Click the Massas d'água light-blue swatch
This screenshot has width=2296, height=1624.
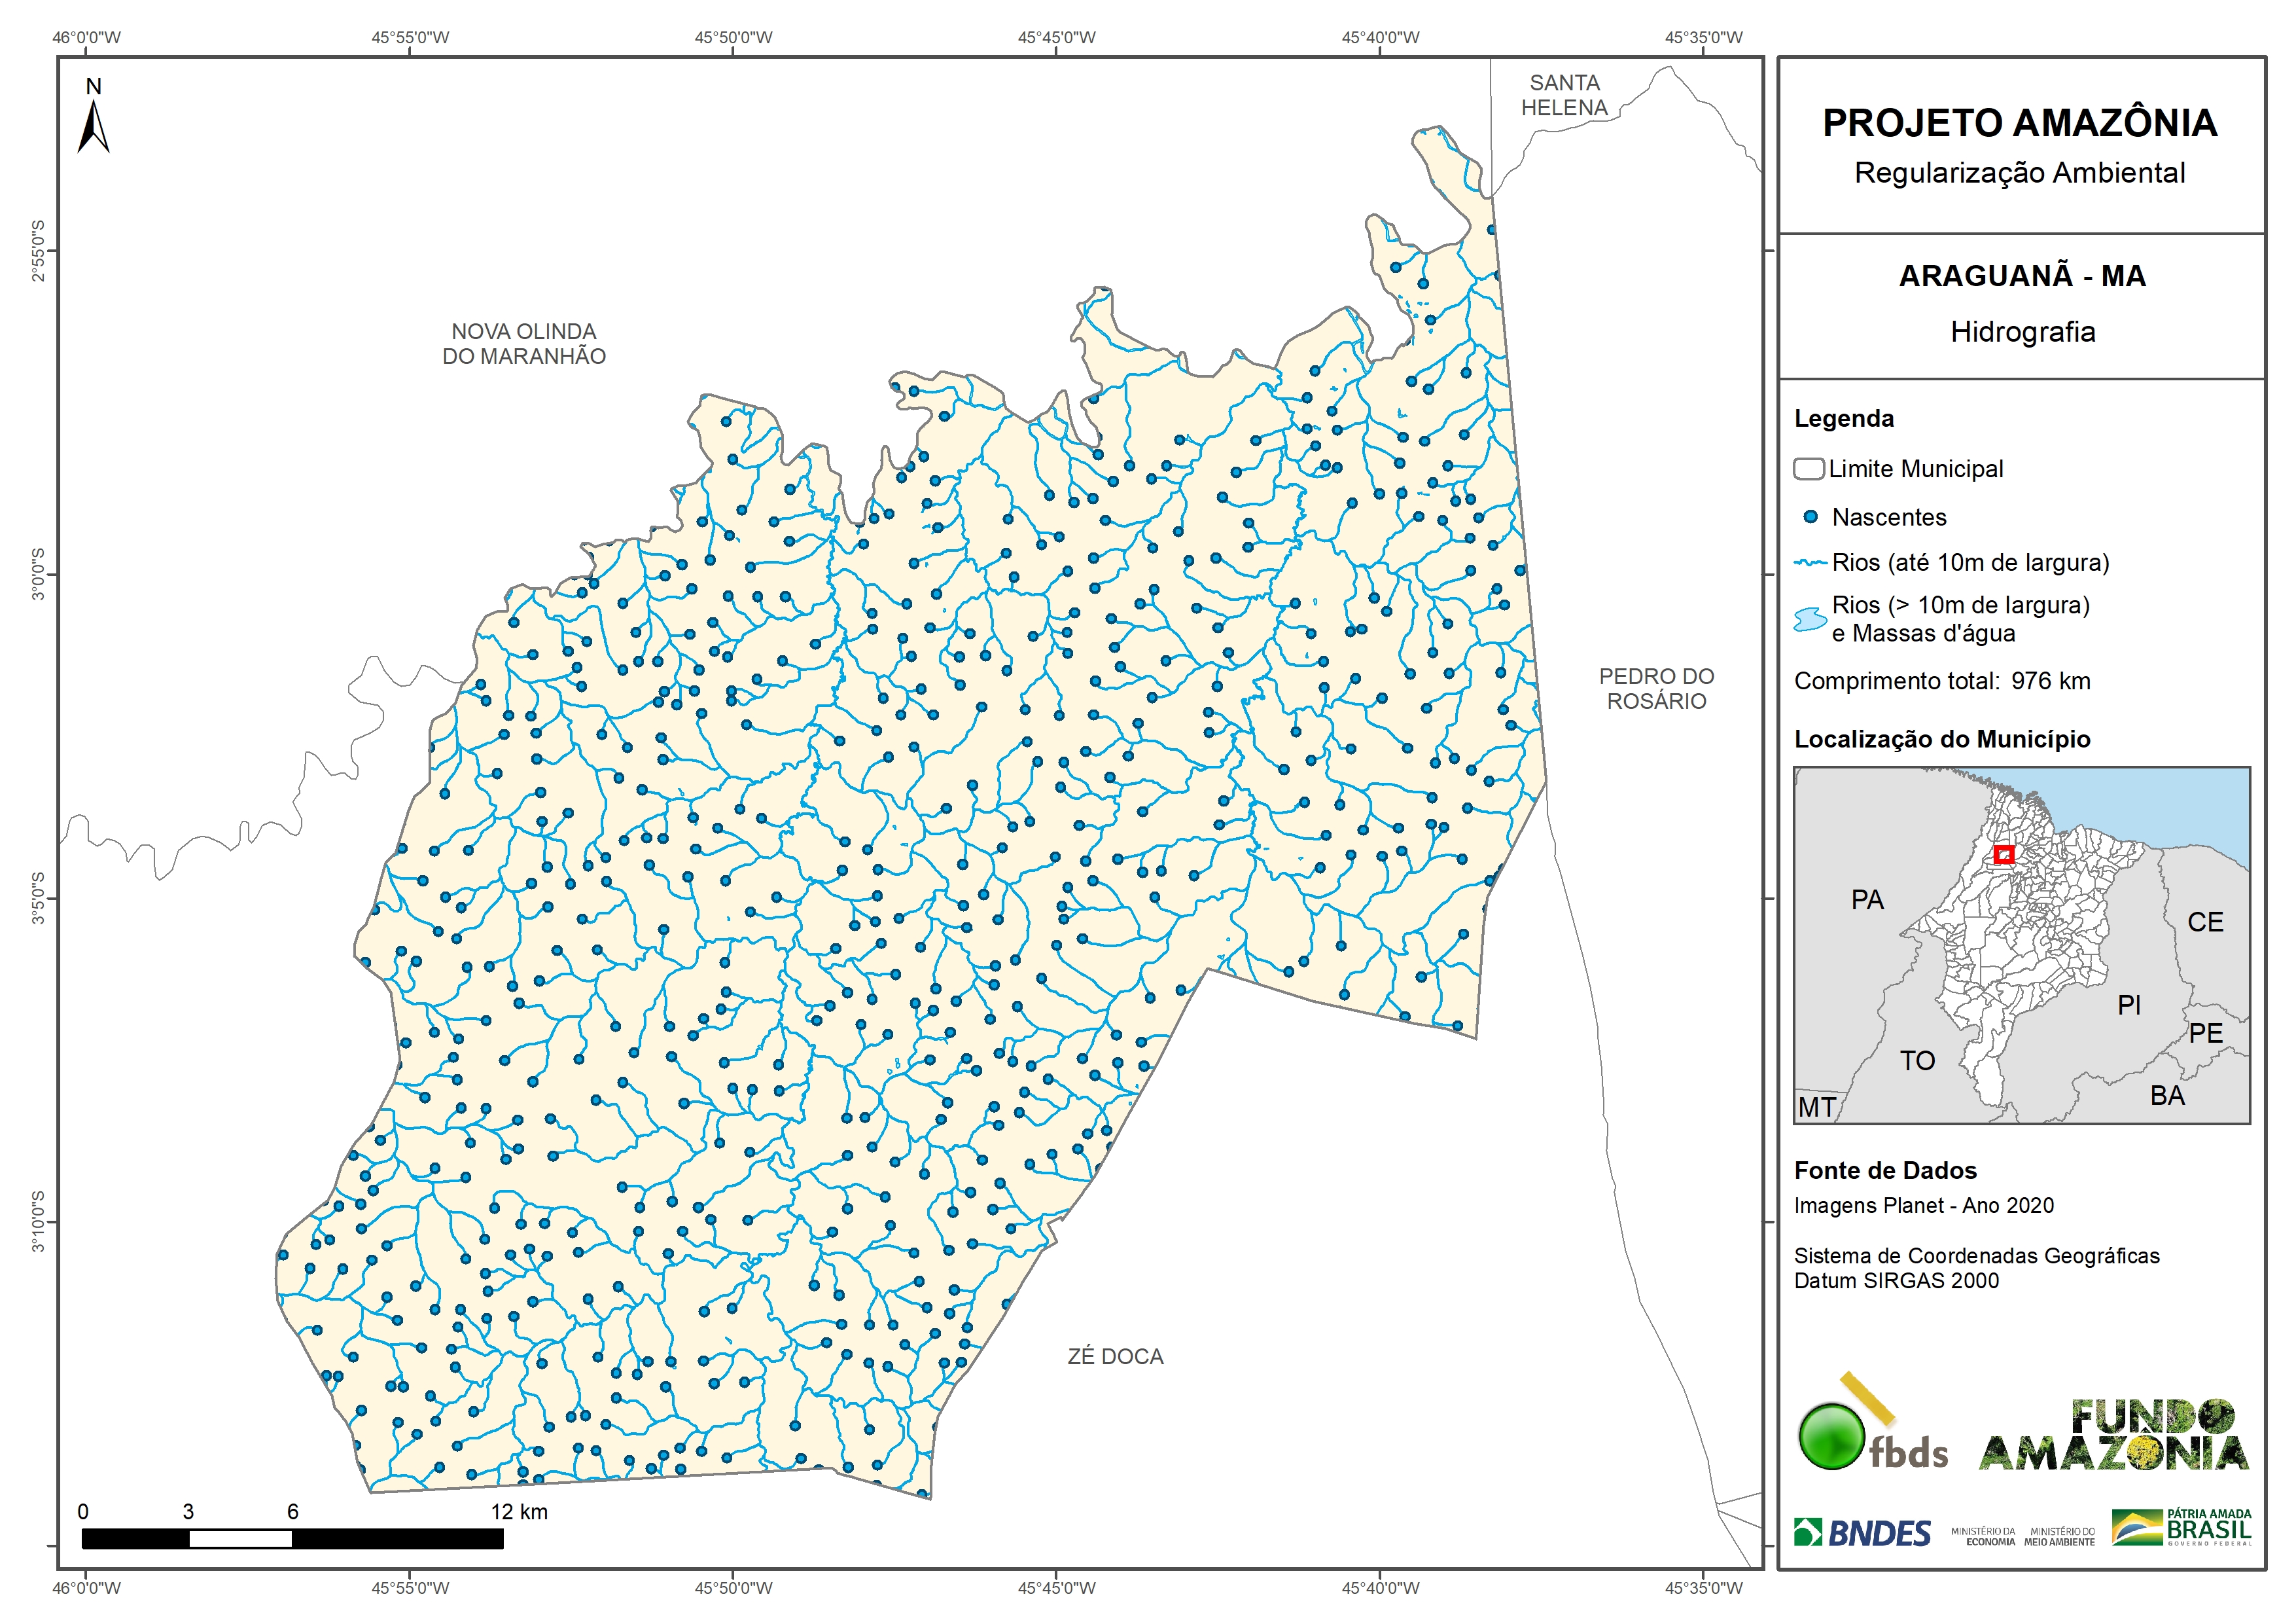pyautogui.click(x=1810, y=619)
